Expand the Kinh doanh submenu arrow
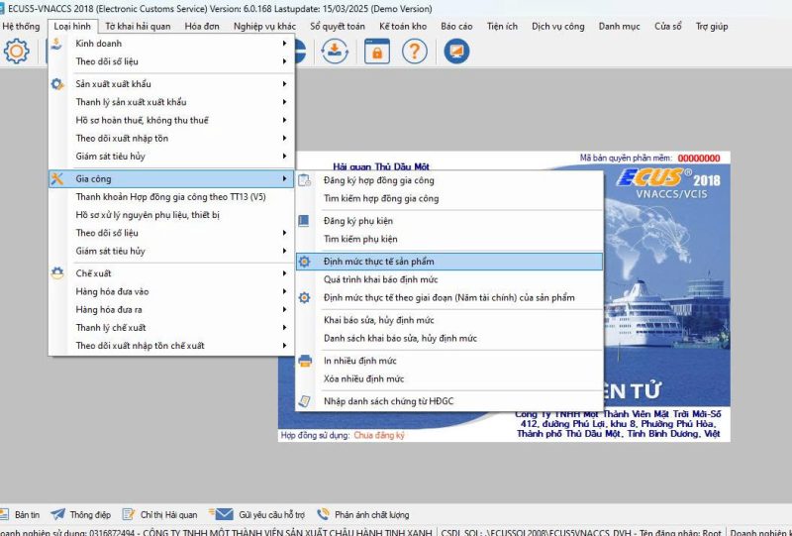This screenshot has height=536, width=792. click(x=284, y=44)
